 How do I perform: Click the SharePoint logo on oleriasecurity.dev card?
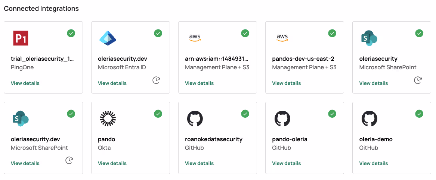point(21,119)
